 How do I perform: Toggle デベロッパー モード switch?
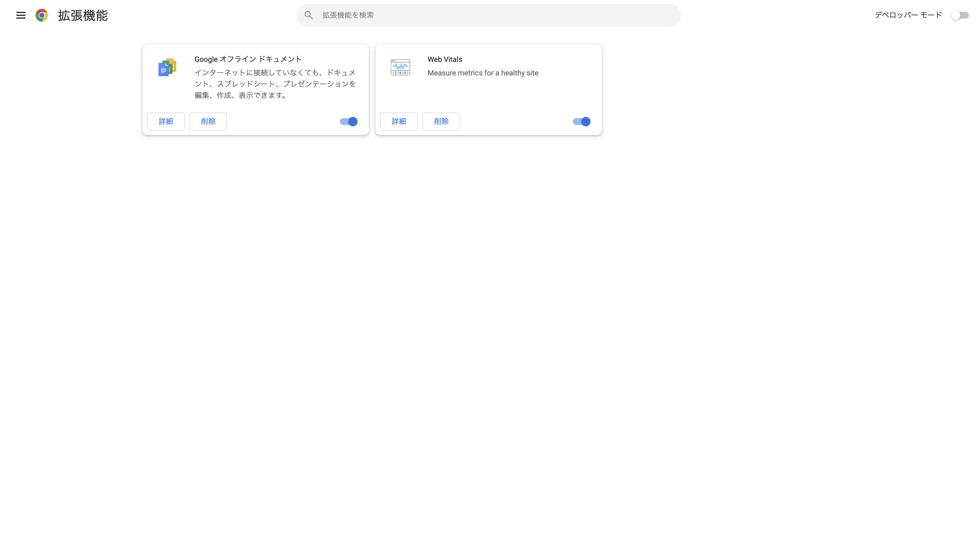[959, 15]
